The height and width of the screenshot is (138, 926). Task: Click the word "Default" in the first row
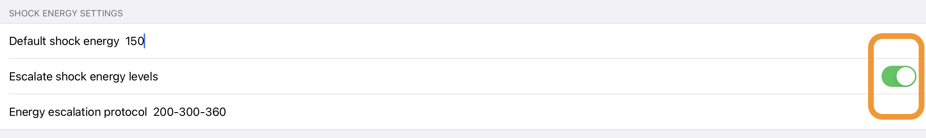click(x=27, y=41)
